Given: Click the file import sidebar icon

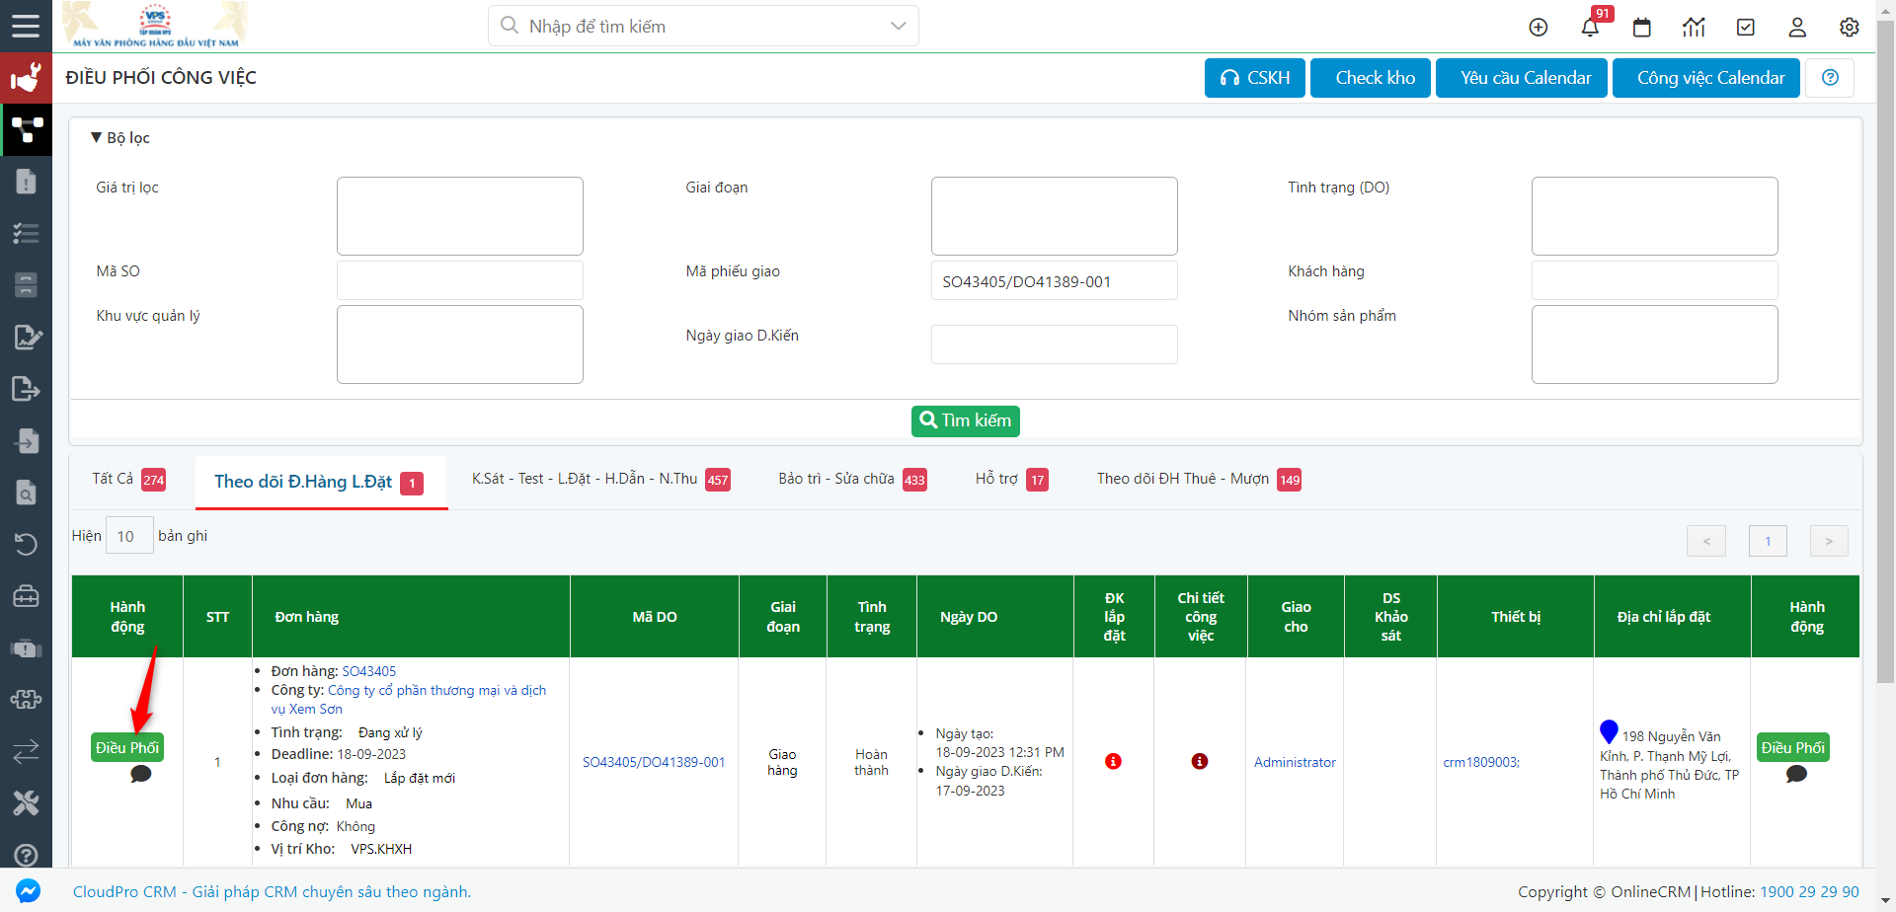Looking at the screenshot, I should [x=26, y=440].
